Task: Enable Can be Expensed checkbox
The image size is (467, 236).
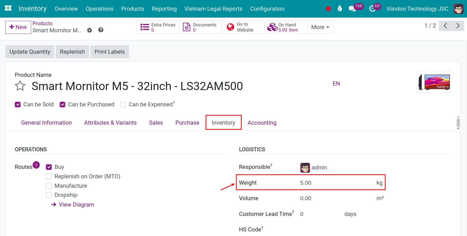Action: (123, 105)
